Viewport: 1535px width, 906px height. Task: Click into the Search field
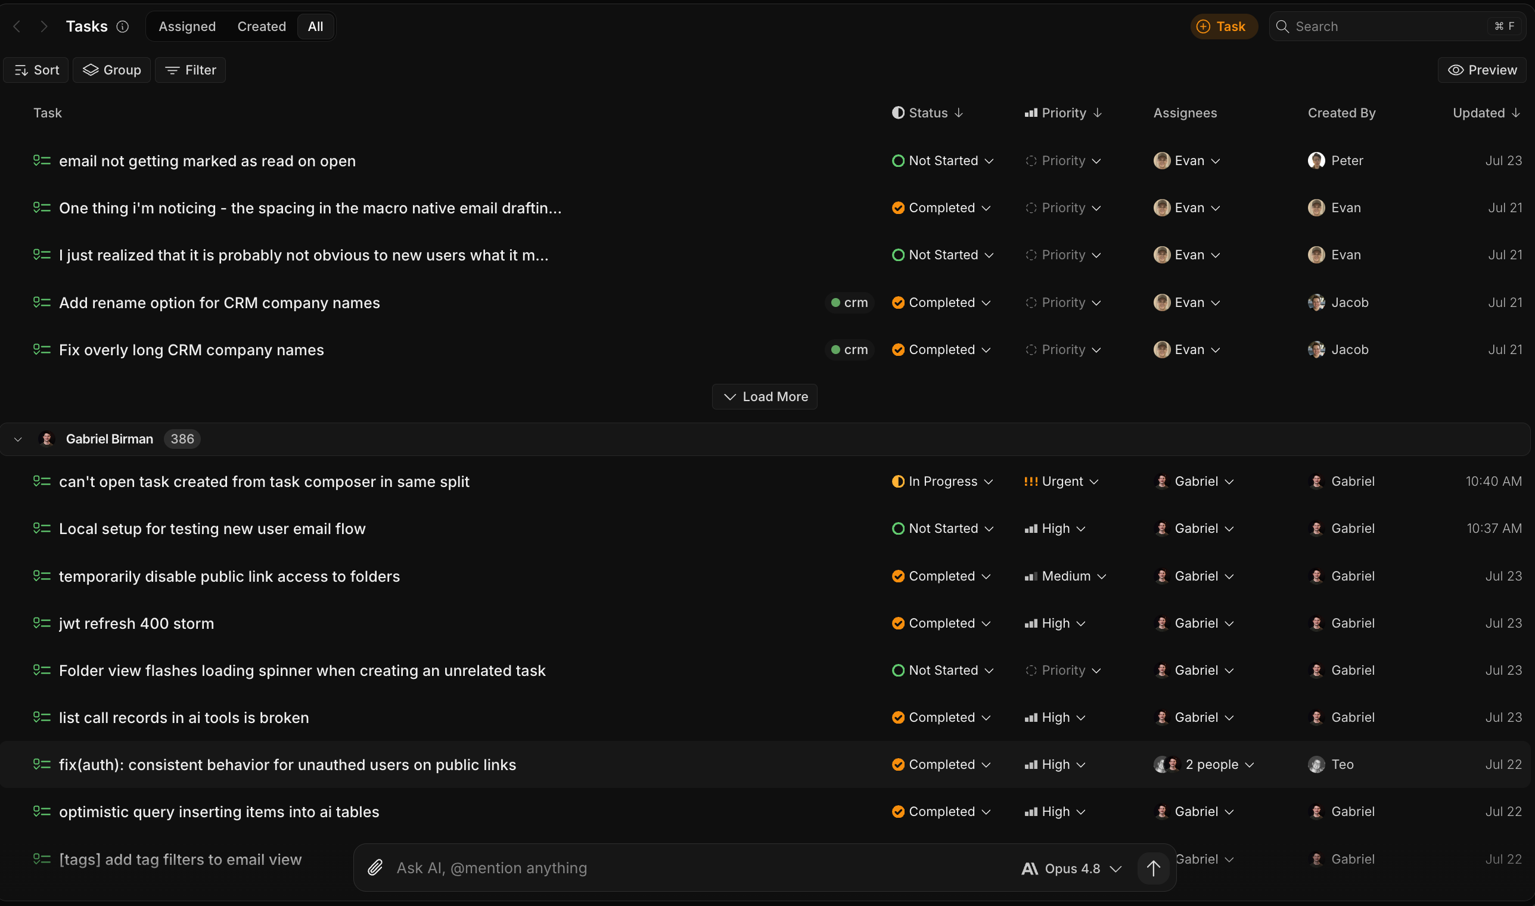(1396, 26)
